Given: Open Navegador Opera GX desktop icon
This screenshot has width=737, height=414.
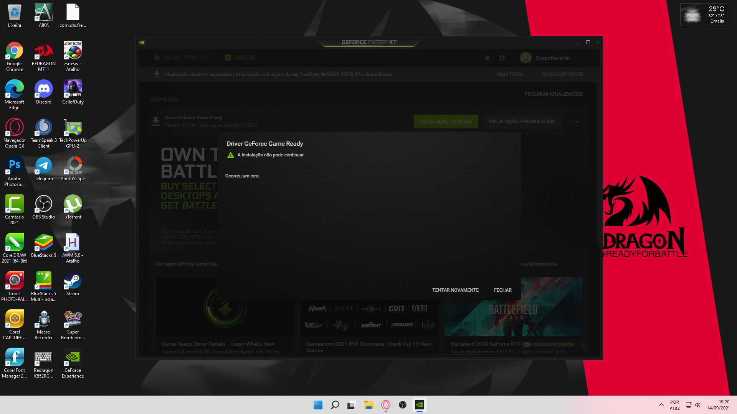Looking at the screenshot, I should (14, 133).
